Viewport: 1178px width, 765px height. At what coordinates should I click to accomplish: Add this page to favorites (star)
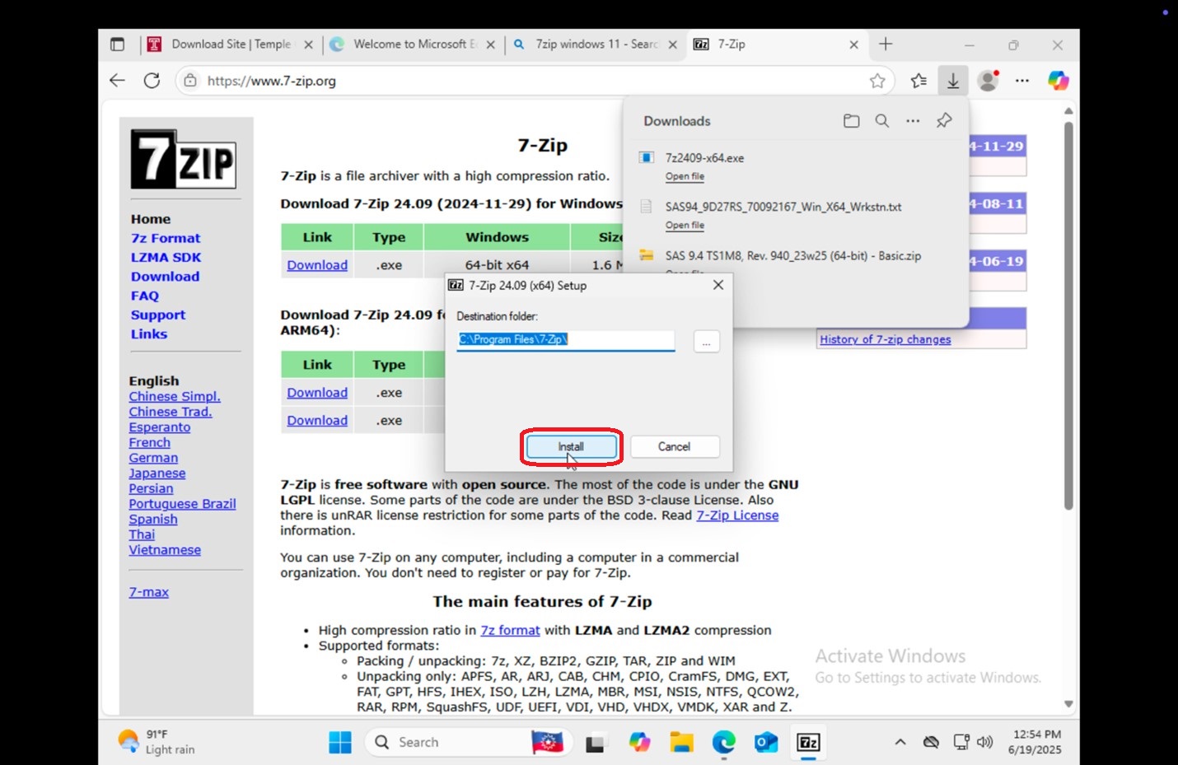tap(877, 81)
